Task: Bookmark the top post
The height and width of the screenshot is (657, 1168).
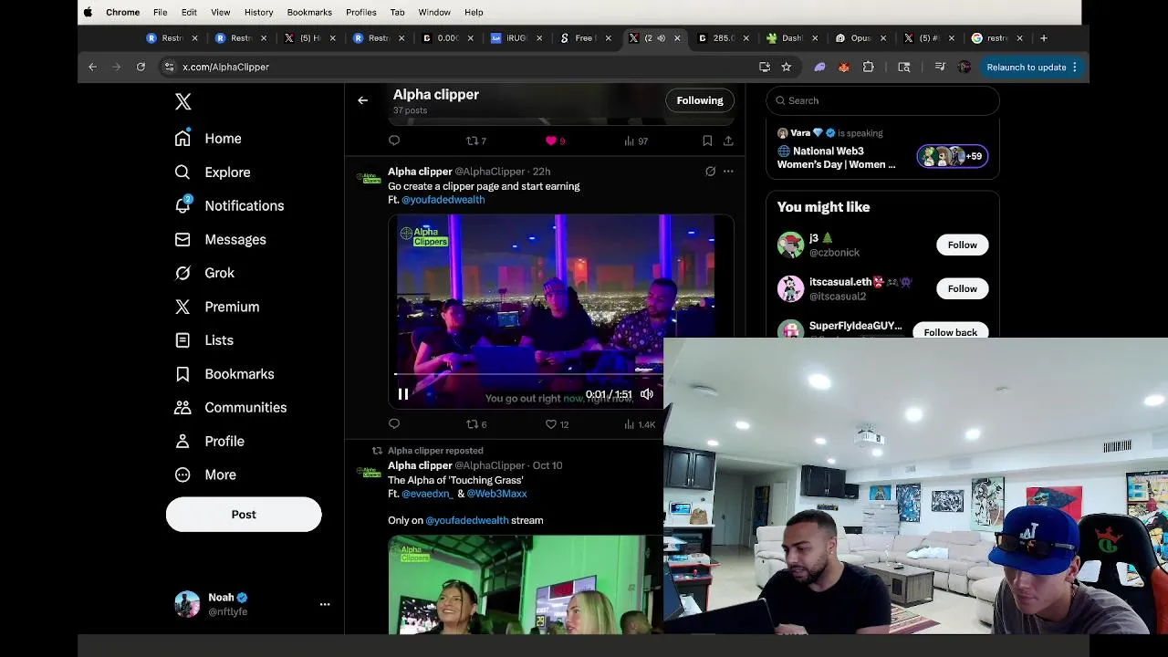Action: point(707,141)
